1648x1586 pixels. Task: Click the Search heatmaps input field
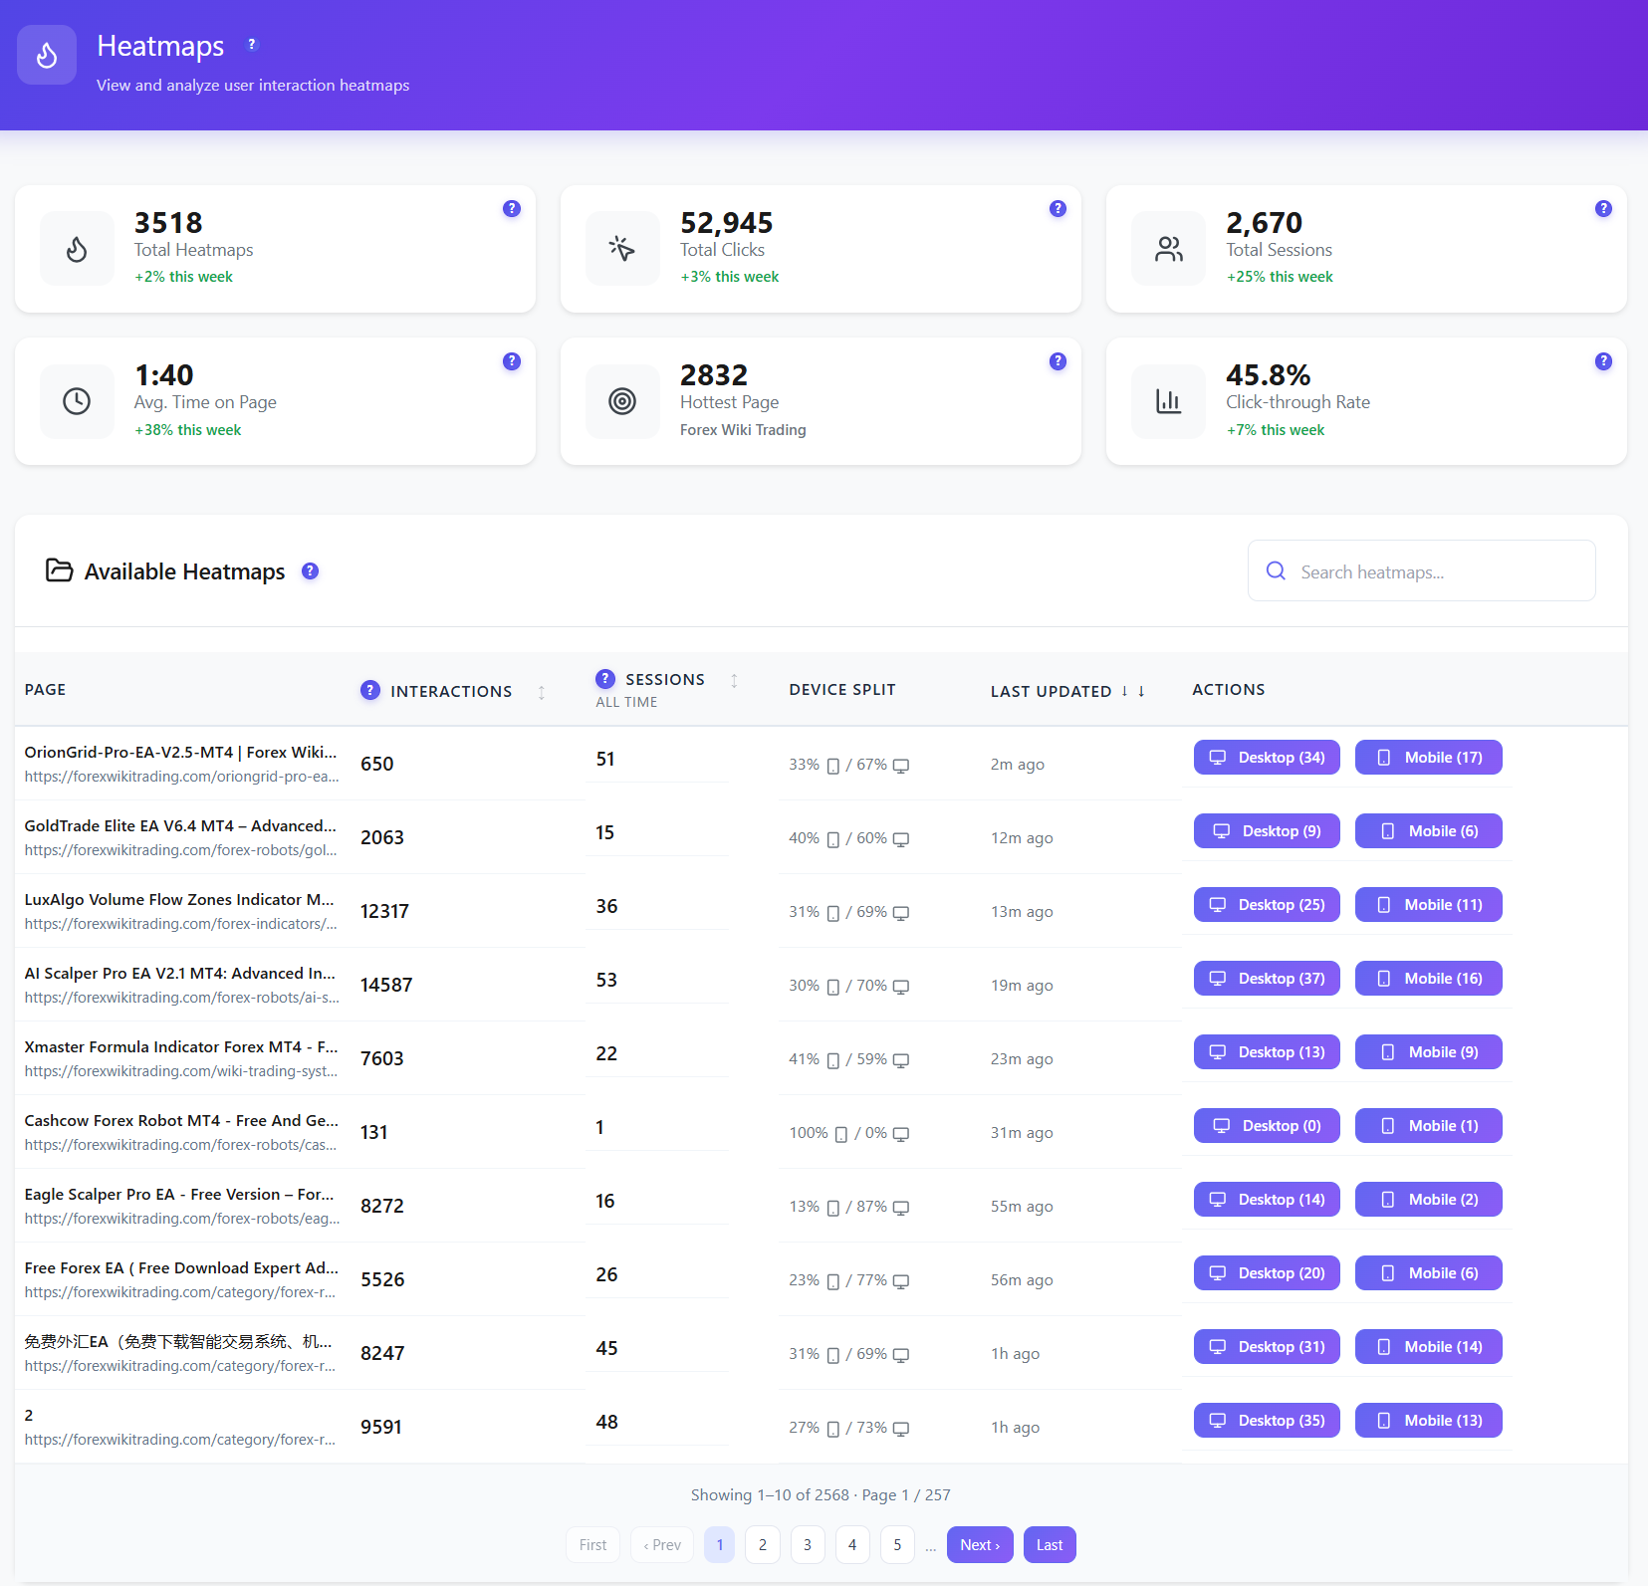1421,570
